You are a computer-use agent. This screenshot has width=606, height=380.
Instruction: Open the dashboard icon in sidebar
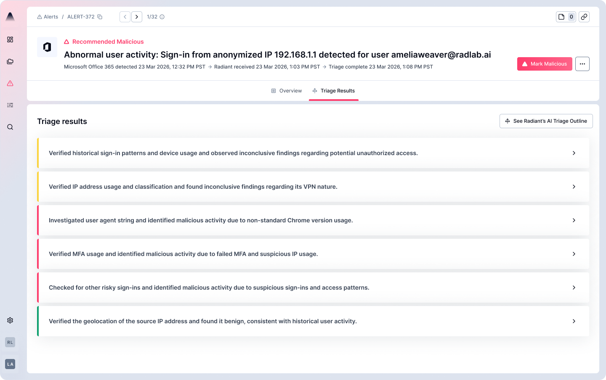10,40
